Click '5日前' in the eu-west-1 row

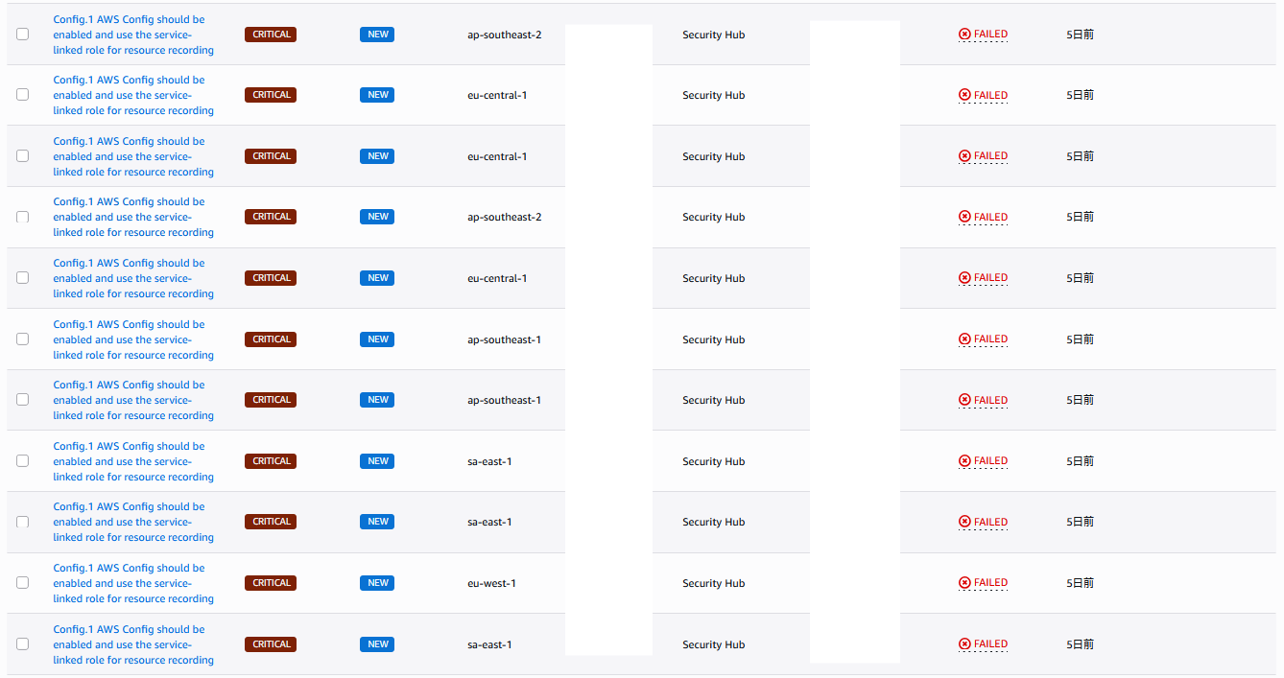tap(1080, 583)
